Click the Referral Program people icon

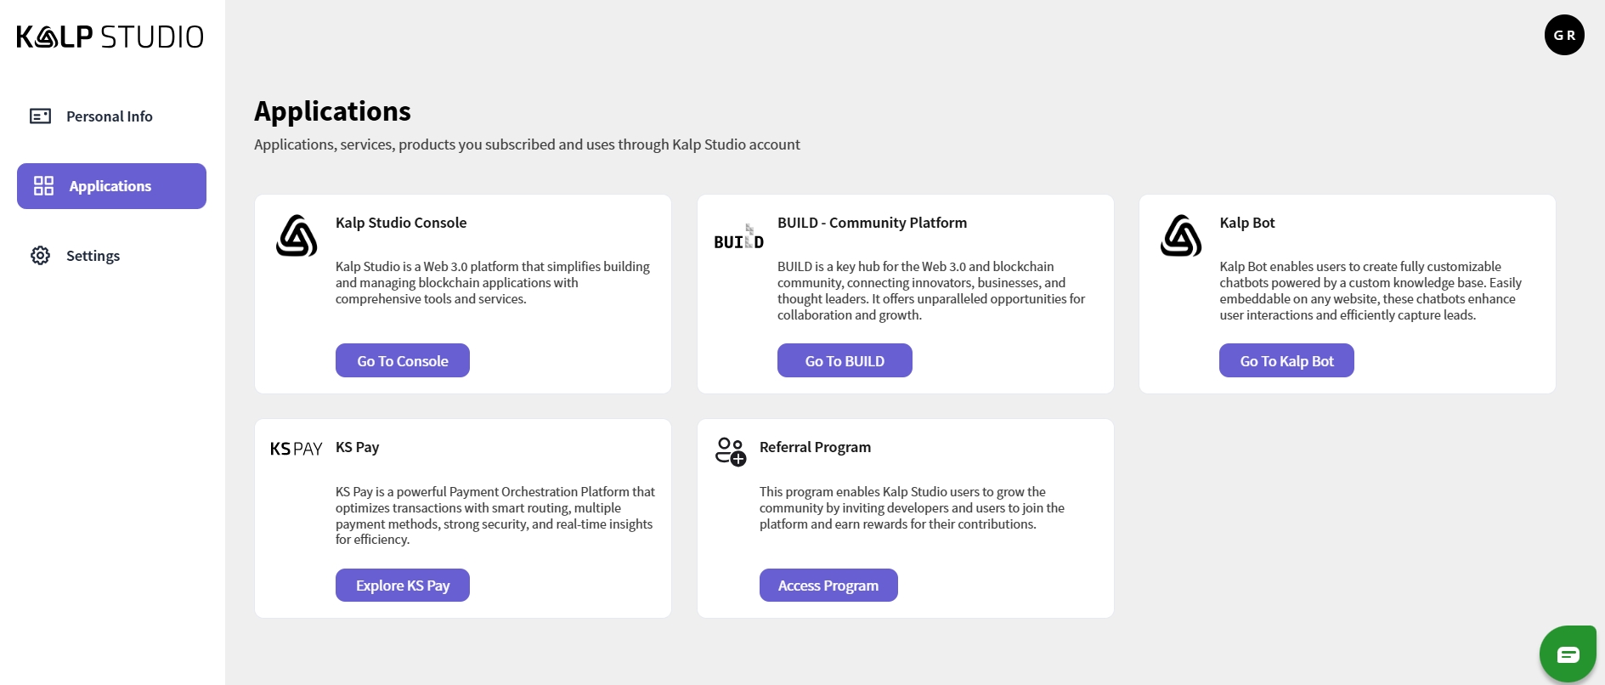point(730,451)
